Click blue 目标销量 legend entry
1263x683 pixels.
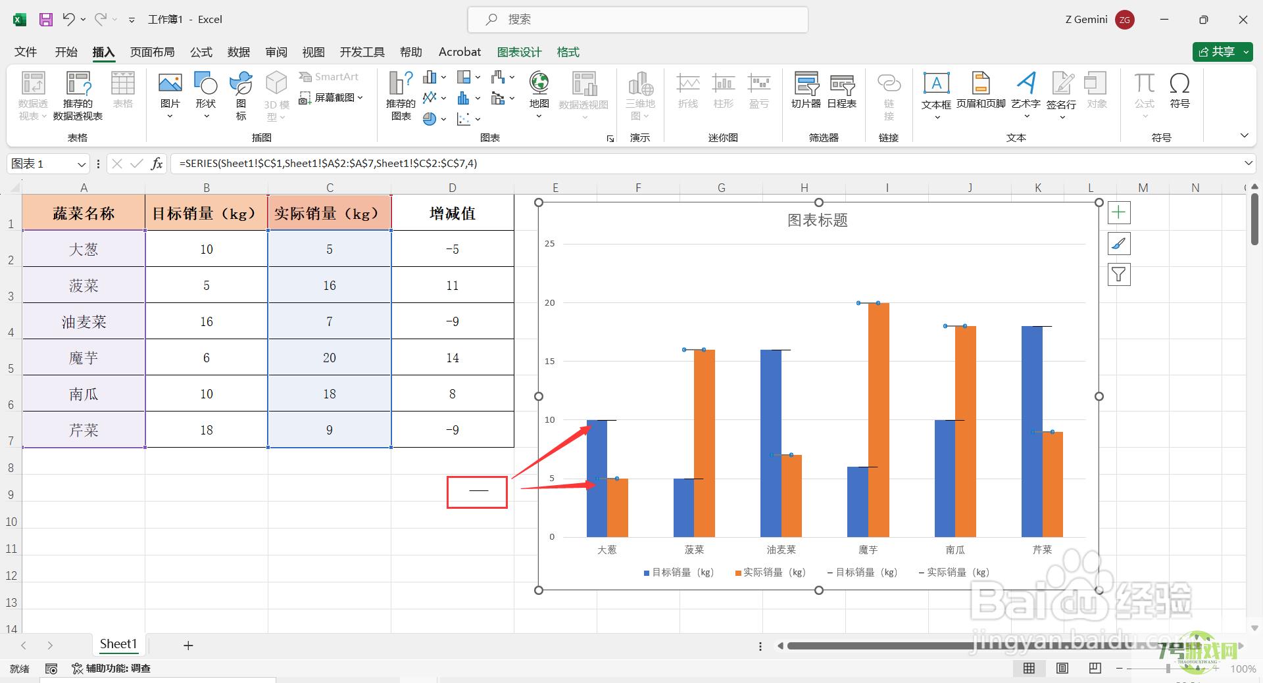(x=679, y=573)
